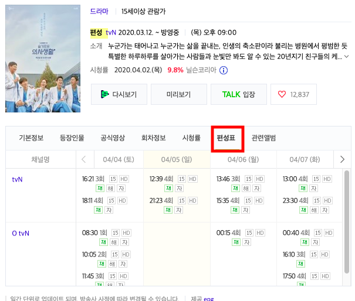The image size is (355, 301).
Task: Click the heart like icon
Action: (x=282, y=94)
